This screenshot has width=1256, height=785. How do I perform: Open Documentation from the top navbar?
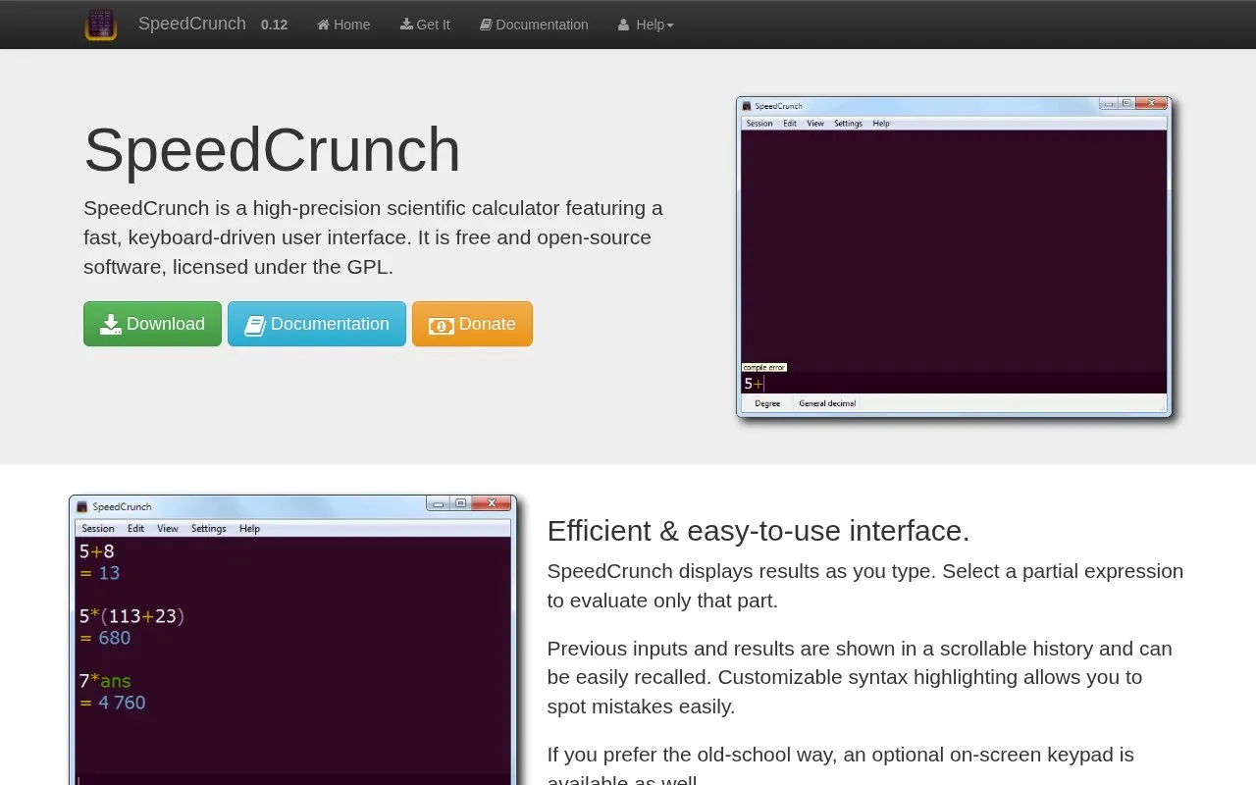point(534,25)
